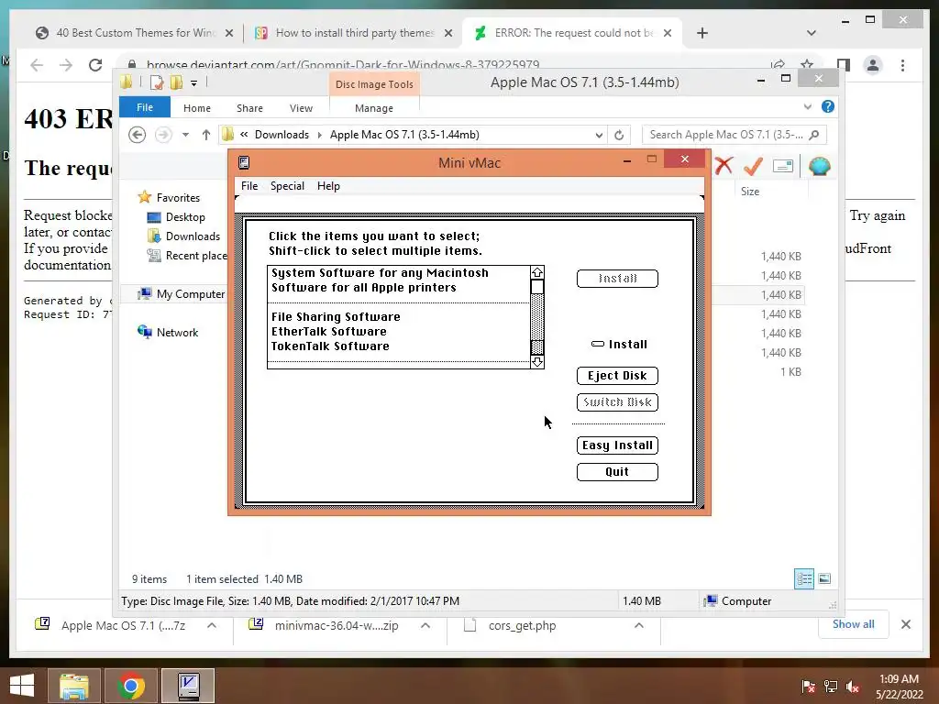Screen dimensions: 939x704
Task: Click the orange checkmark icon
Action: tap(753, 166)
